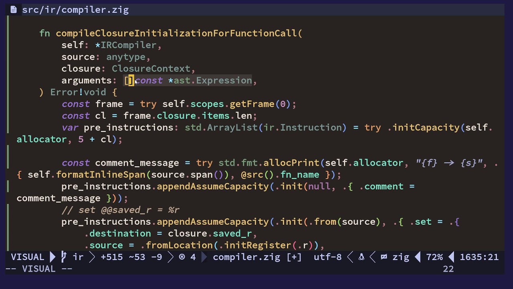Click the Linux penguin file format icon
The image size is (513, 289).
click(361, 257)
